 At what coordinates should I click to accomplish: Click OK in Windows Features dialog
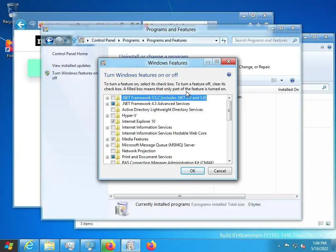[x=193, y=171]
